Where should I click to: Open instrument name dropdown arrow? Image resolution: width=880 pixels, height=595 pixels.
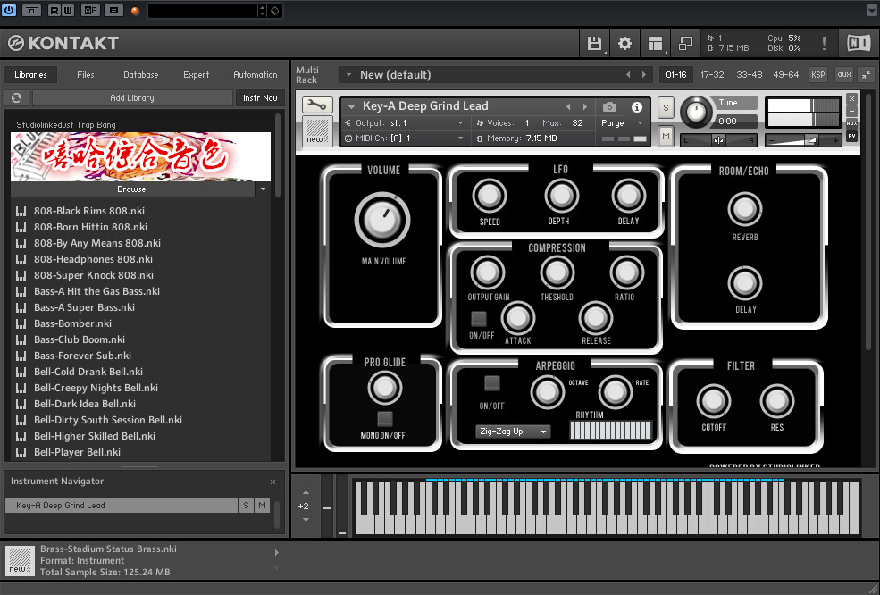click(352, 106)
